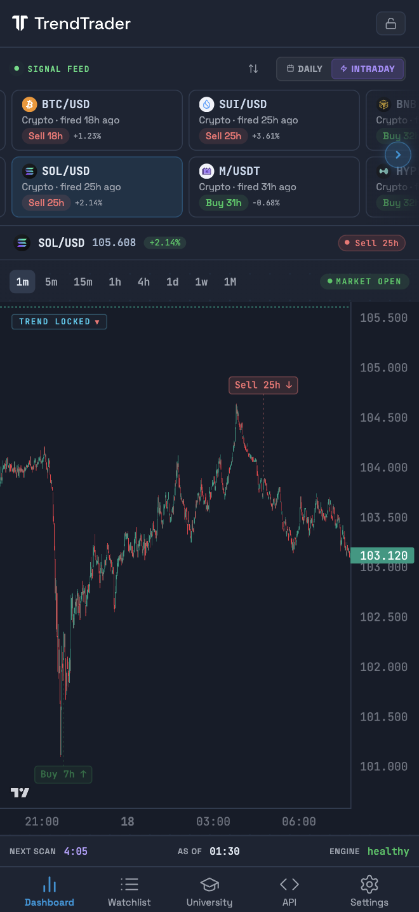Click the Sell 25h pill in the chart header
The image size is (419, 912).
371,243
